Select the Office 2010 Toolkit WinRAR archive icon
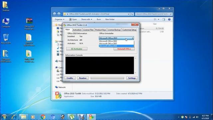The image size is (213, 120). pyautogui.click(x=29, y=24)
